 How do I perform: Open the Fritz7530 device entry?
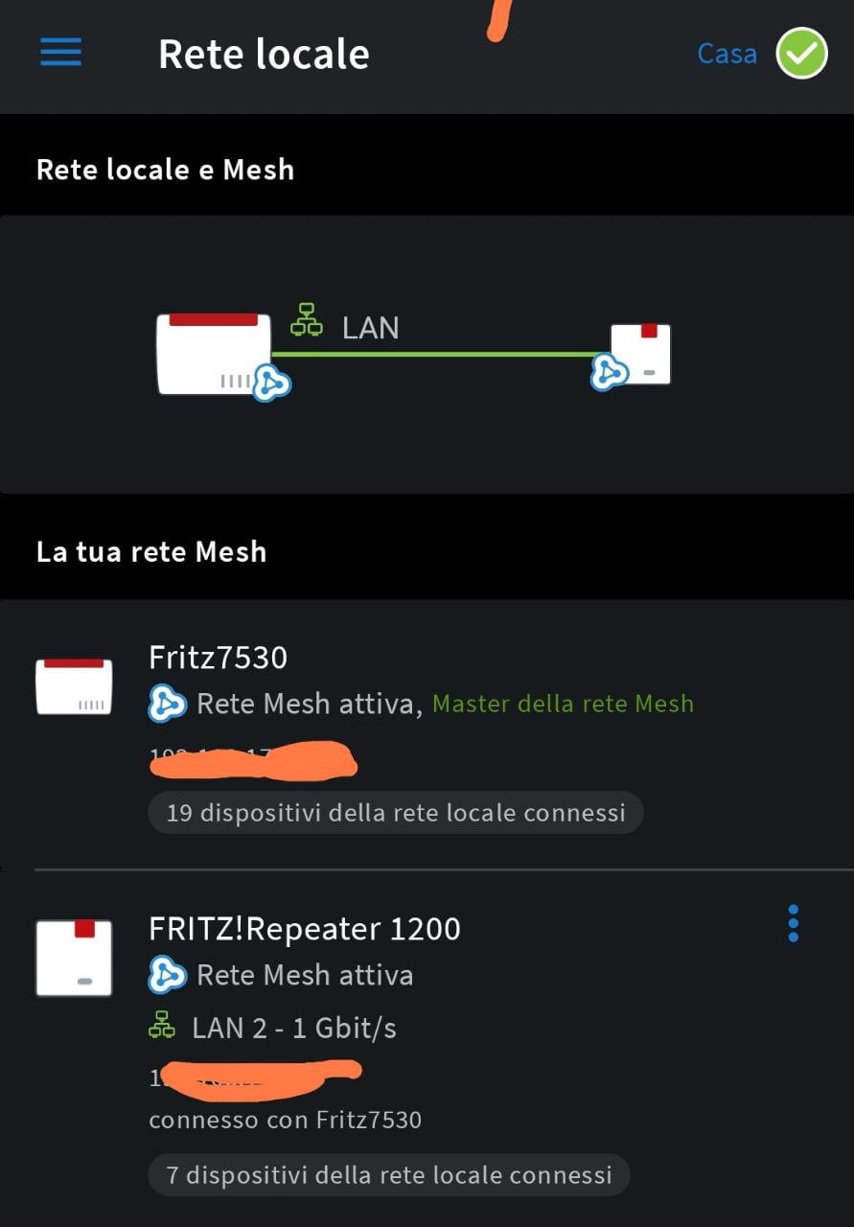427,735
